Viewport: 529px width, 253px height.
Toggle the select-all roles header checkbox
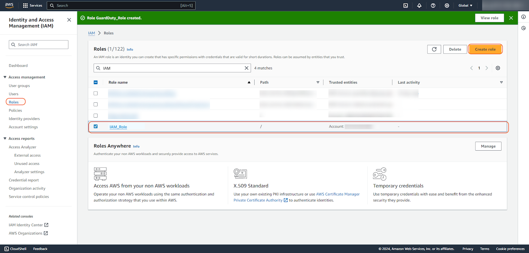(x=96, y=82)
